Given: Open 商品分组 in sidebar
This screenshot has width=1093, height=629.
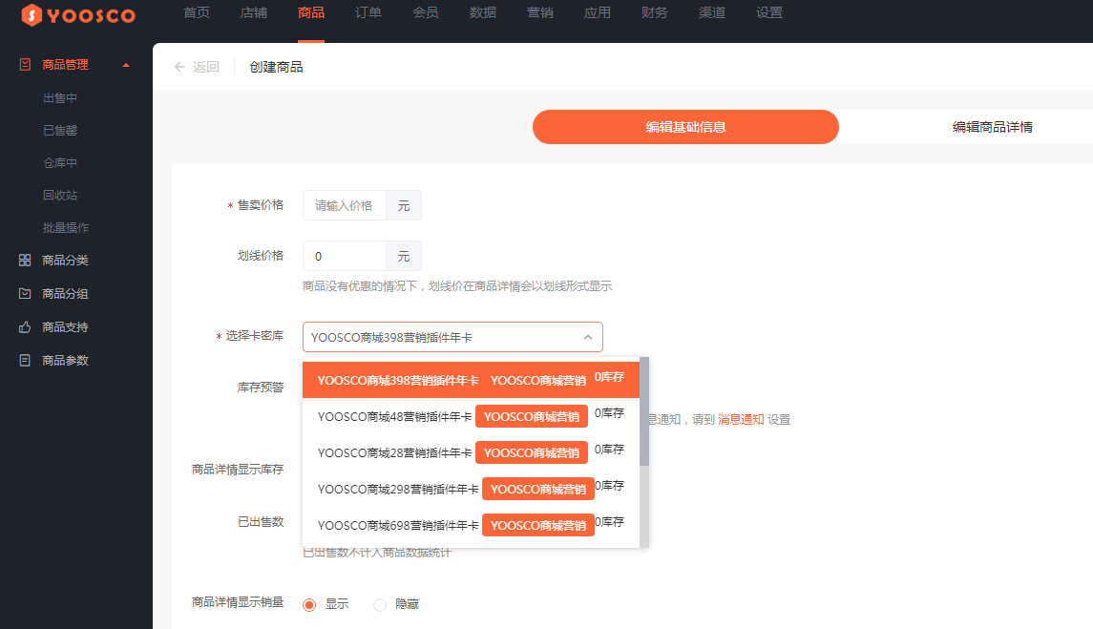Looking at the screenshot, I should pos(65,294).
